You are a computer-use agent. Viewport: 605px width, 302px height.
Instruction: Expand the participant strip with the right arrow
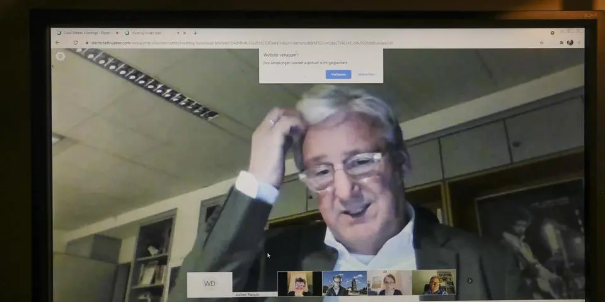tap(469, 281)
